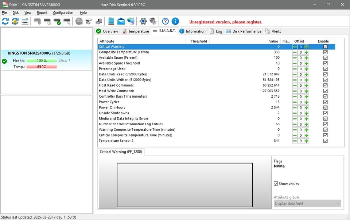Select the Controller Busy Time (minutes) row
This screenshot has width=350, height=220.
pyautogui.click(x=217, y=97)
